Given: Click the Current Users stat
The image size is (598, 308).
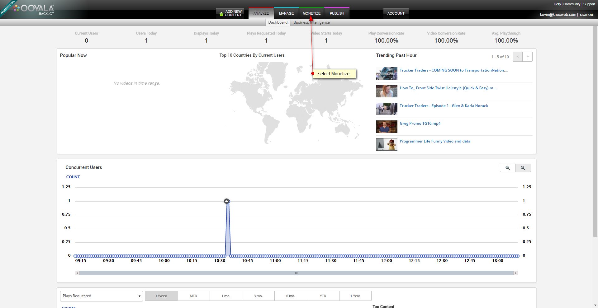Looking at the screenshot, I should [x=86, y=37].
